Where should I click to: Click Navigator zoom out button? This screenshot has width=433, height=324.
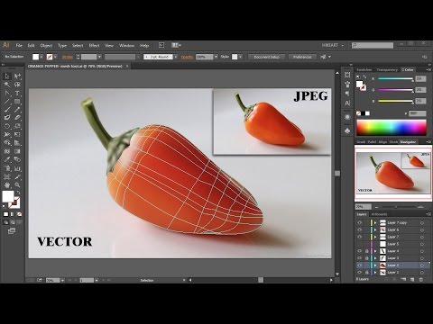pyautogui.click(x=377, y=207)
